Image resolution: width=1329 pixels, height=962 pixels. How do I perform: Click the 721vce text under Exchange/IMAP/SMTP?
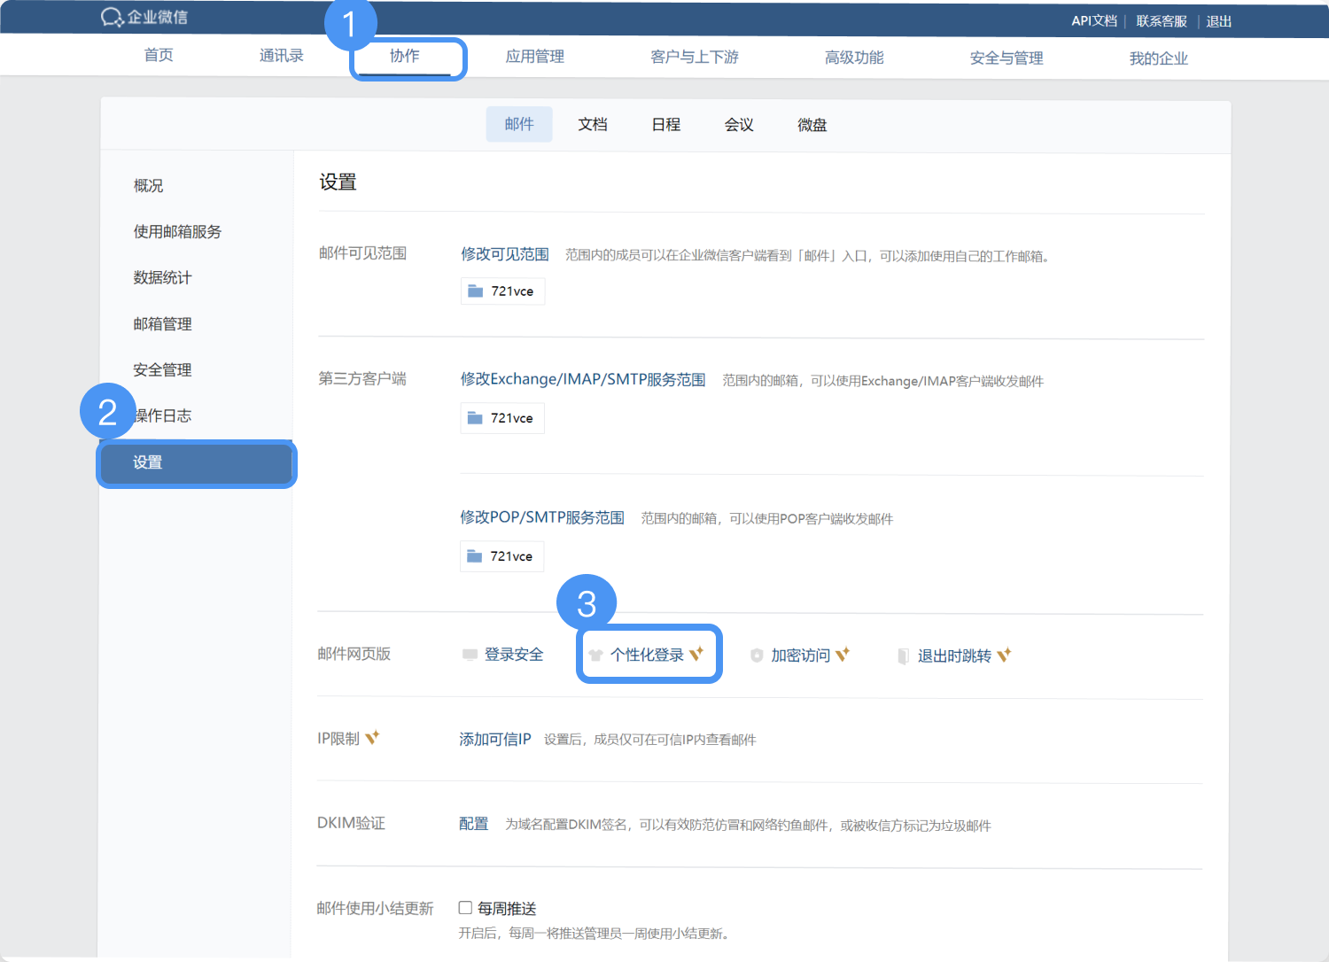tap(512, 418)
